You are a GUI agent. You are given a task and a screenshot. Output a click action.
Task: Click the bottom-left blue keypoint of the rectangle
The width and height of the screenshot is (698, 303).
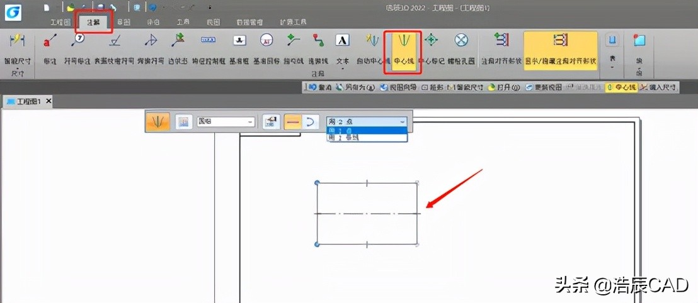317,245
